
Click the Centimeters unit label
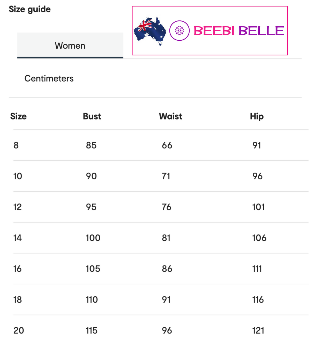click(49, 78)
